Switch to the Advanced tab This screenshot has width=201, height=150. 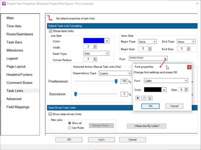click(x=14, y=99)
